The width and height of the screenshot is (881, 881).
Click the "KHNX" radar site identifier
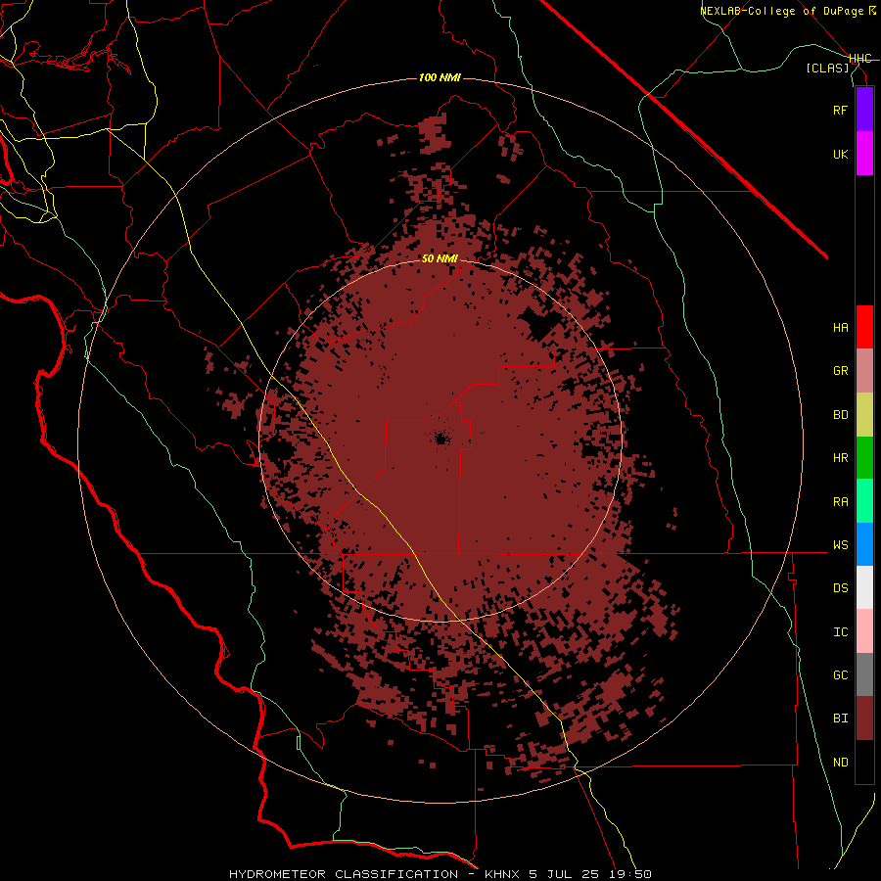tap(503, 874)
